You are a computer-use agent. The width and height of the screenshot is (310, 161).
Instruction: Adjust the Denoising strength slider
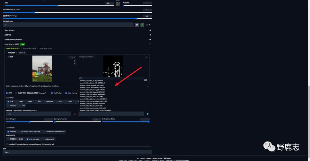pyautogui.click(x=77, y=19)
